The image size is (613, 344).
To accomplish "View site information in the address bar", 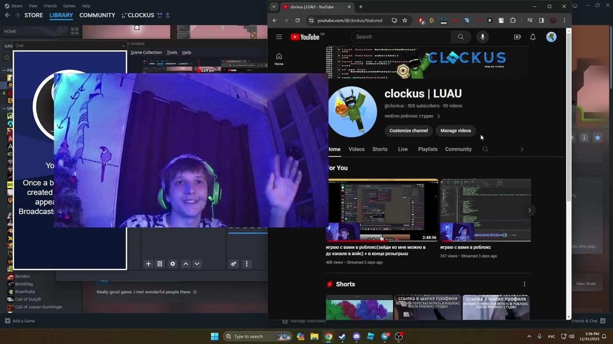I will [311, 21].
